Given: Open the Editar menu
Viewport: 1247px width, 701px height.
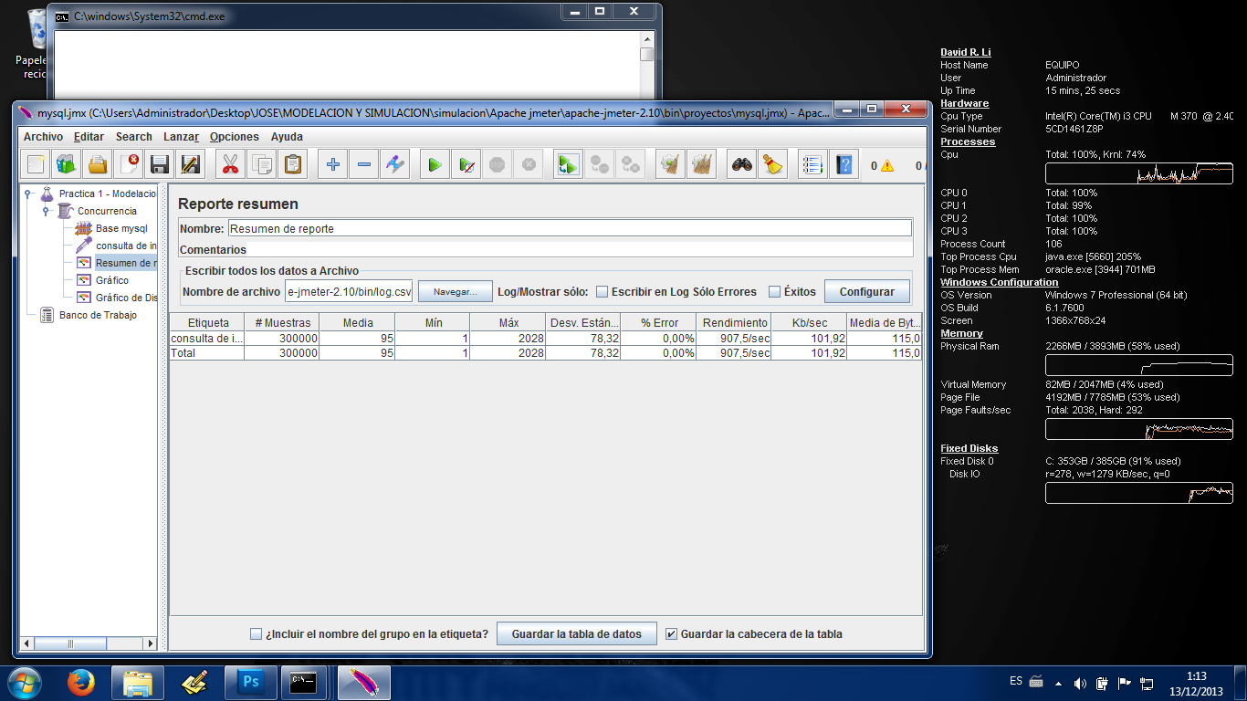Looking at the screenshot, I should pos(89,137).
